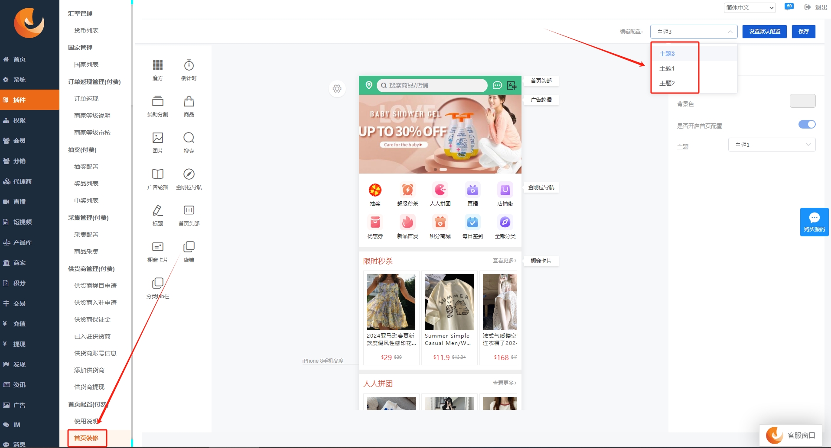
Task: Click the 设置默认配置 button
Action: tap(764, 32)
